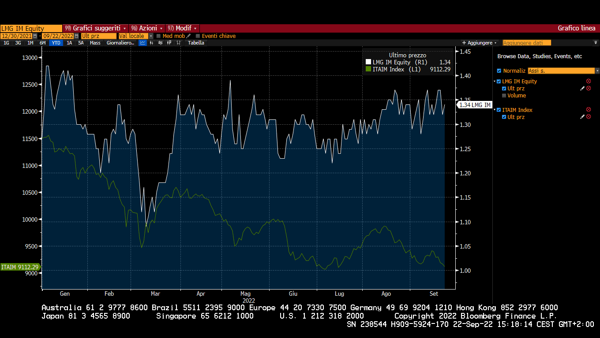Switch to the 6M time range
This screenshot has width=600, height=338.
42,43
